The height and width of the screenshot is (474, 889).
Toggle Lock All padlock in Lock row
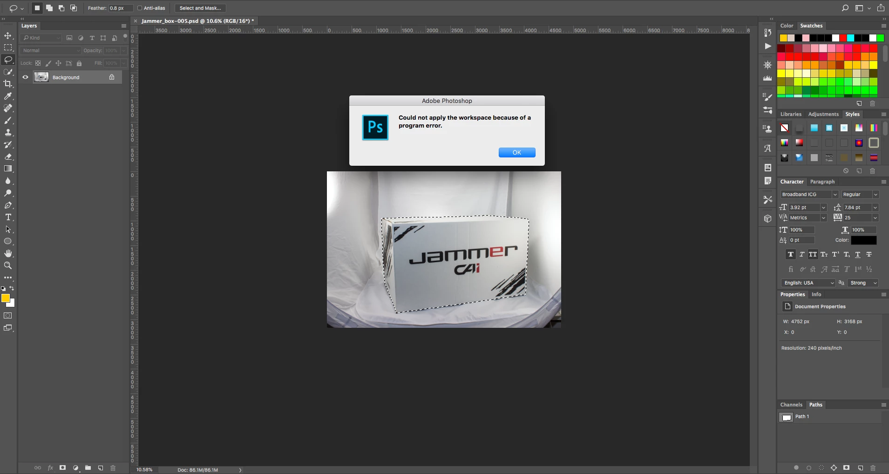pos(79,63)
